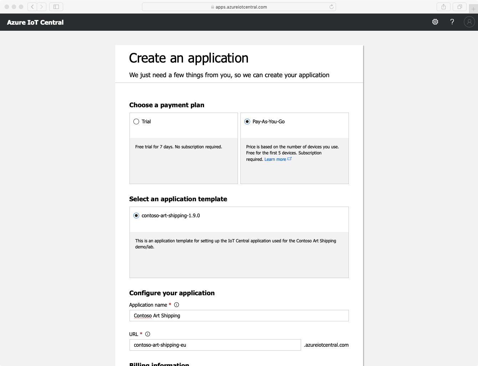The width and height of the screenshot is (478, 366).
Task: Go back with Safari's back arrow
Action: [32, 7]
